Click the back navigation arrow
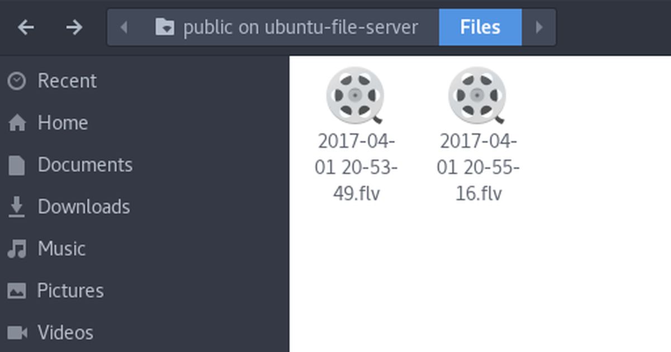Viewport: 671px width, 352px height. (26, 27)
